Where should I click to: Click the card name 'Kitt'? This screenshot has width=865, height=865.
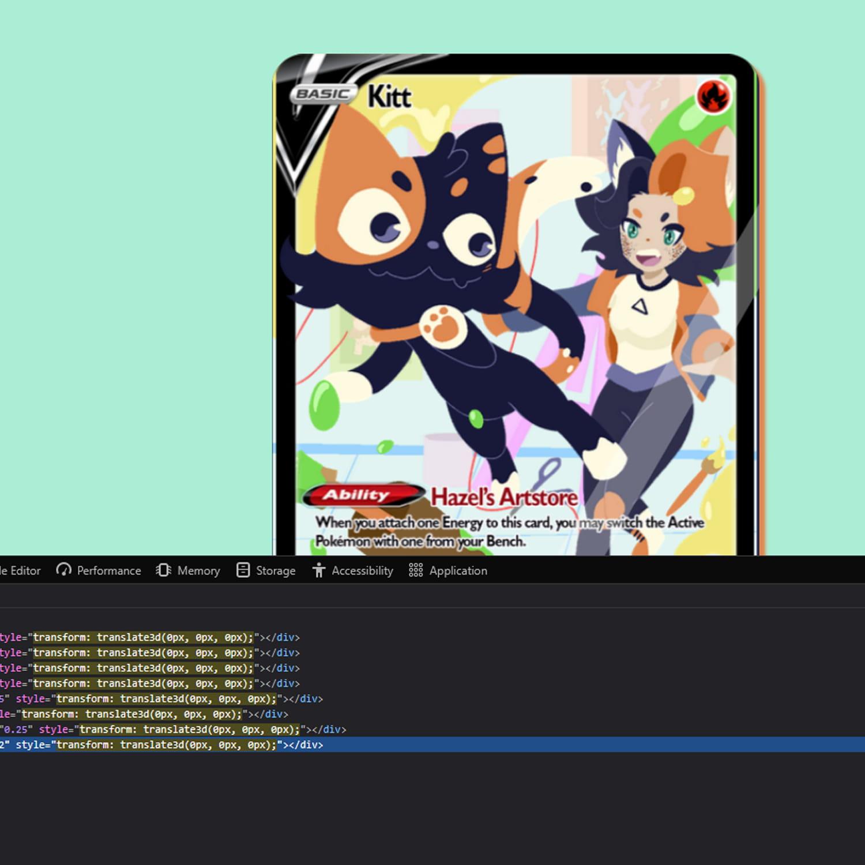[x=389, y=96]
